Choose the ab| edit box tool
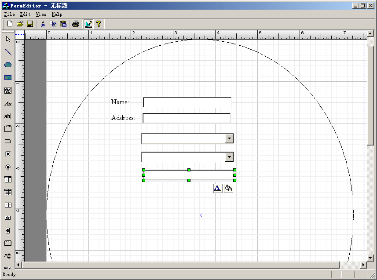 [x=8, y=116]
